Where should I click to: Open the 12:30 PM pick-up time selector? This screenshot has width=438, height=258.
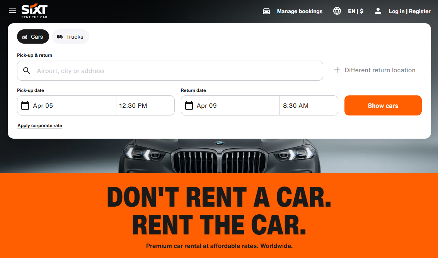pyautogui.click(x=145, y=105)
